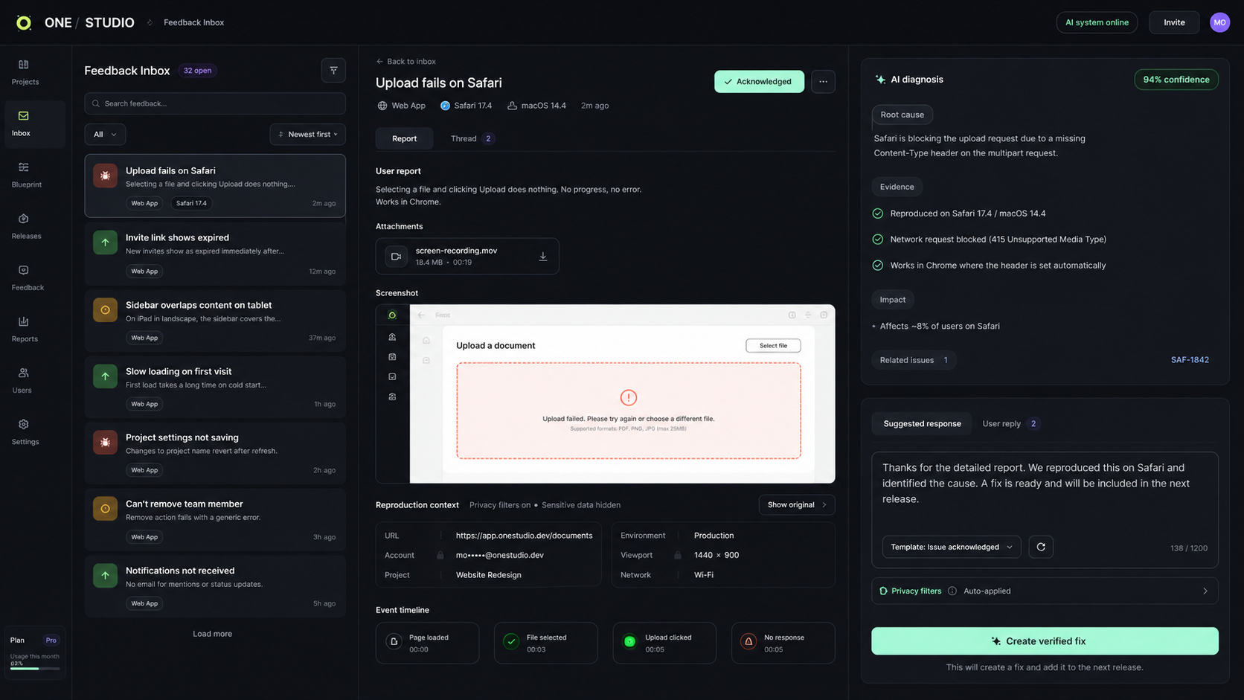Open Sidebar overlaps content on tablet item
1244x700 pixels.
[215, 321]
